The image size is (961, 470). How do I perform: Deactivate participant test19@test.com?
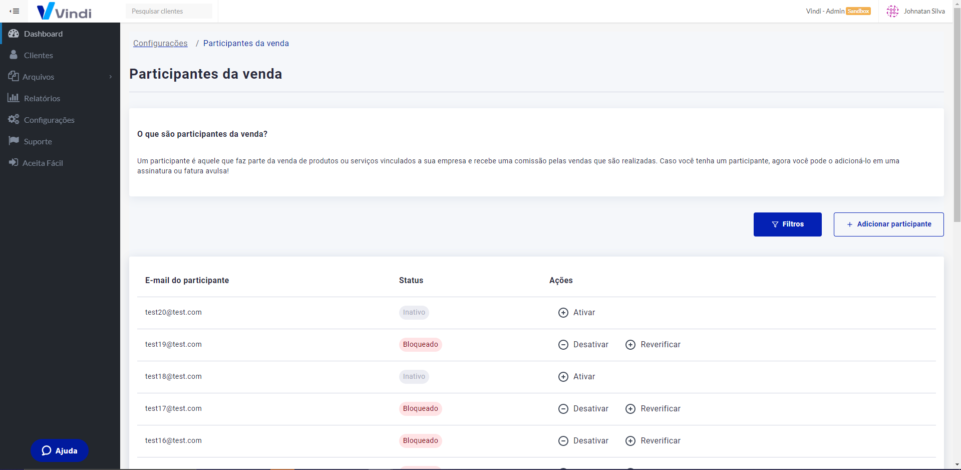(583, 345)
